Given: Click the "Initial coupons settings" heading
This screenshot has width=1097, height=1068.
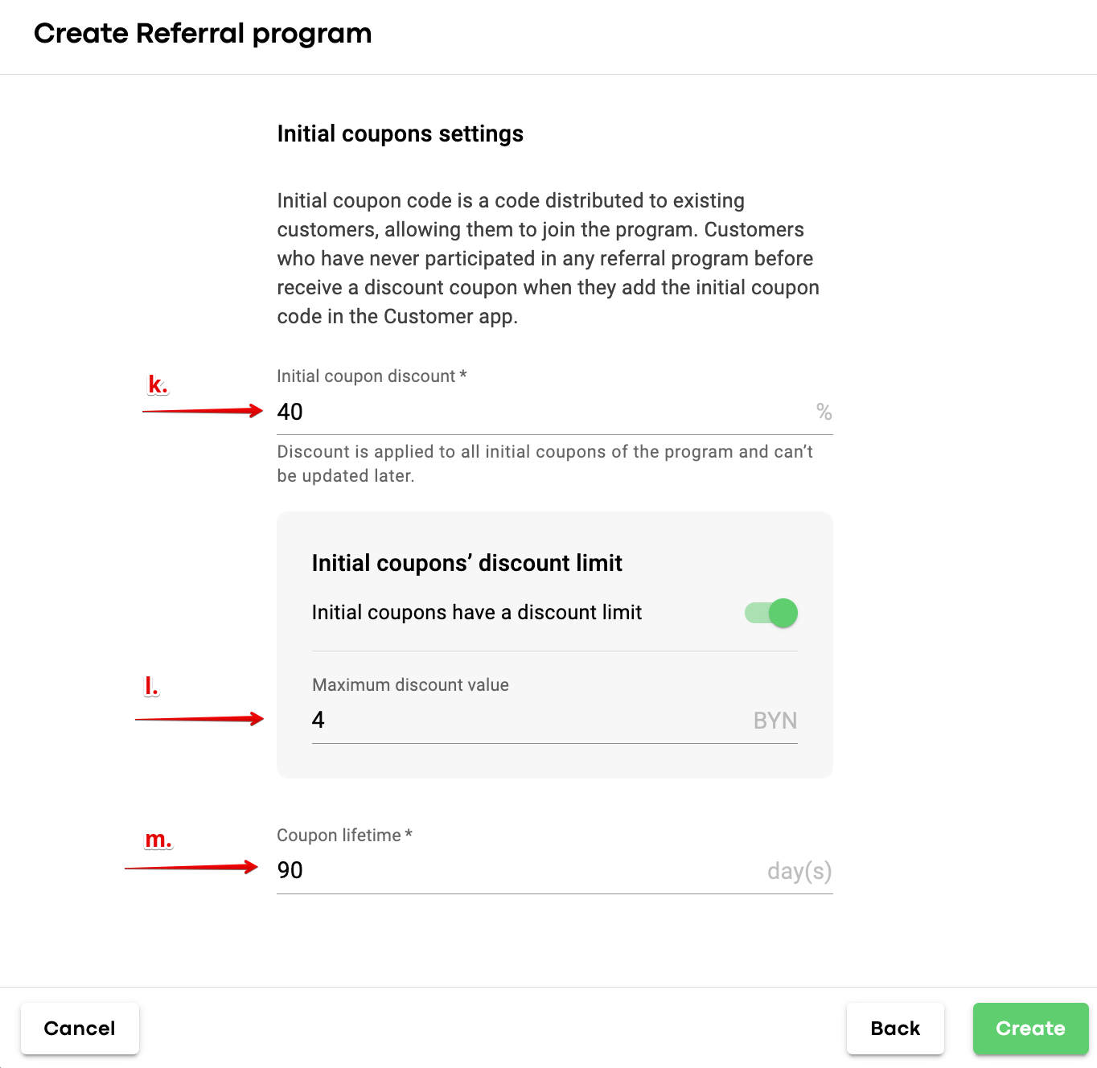Looking at the screenshot, I should 400,133.
